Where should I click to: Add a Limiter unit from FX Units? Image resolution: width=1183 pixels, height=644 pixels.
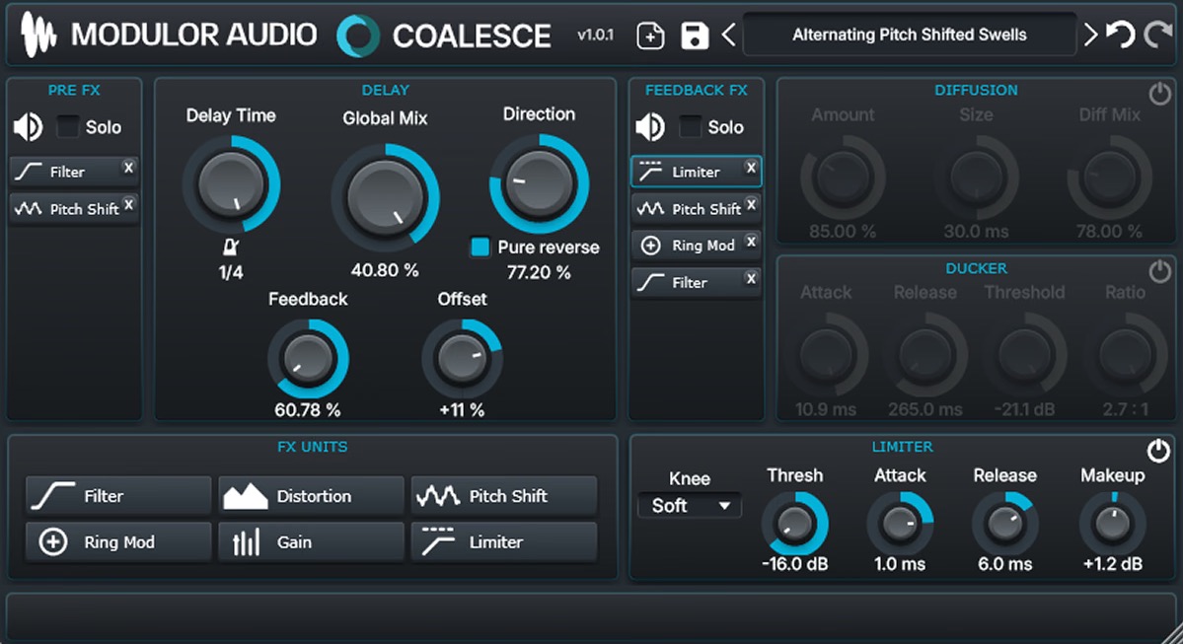point(504,541)
